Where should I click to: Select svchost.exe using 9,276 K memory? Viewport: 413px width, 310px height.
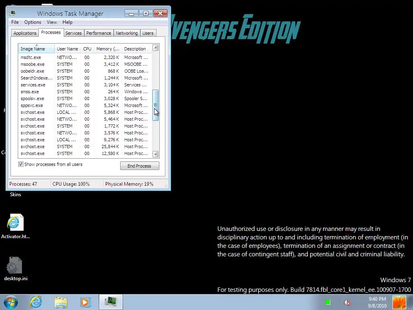85,139
